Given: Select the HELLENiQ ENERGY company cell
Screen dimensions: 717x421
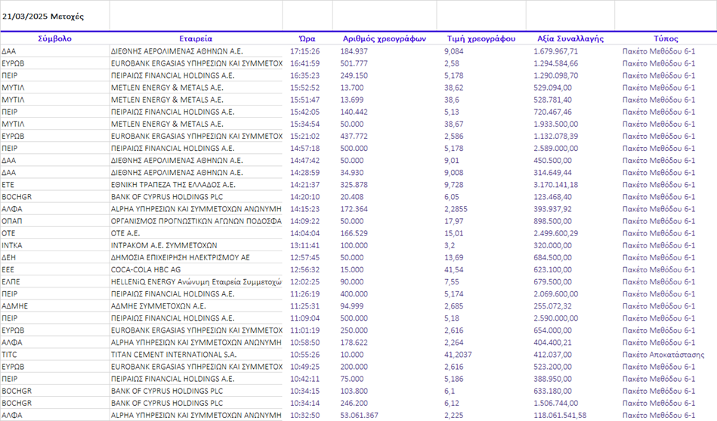Looking at the screenshot, I should (x=196, y=281).
